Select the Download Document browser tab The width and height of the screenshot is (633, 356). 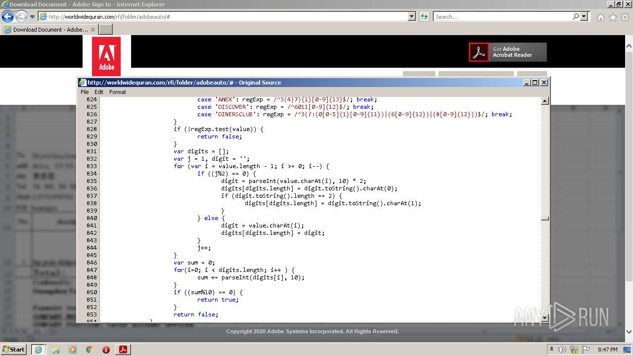pyautogui.click(x=49, y=30)
